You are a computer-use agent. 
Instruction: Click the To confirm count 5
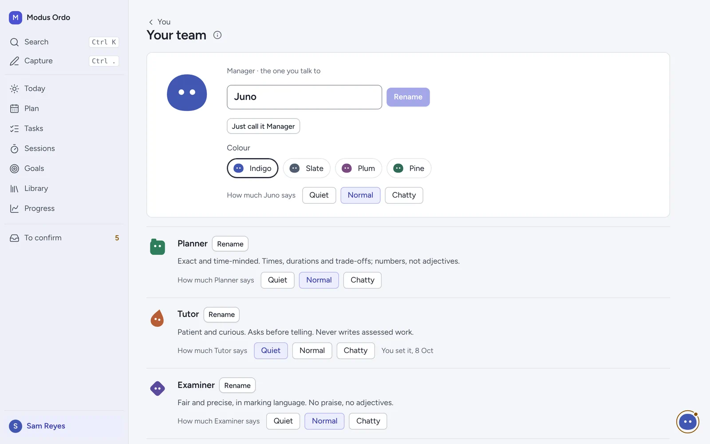(x=117, y=238)
